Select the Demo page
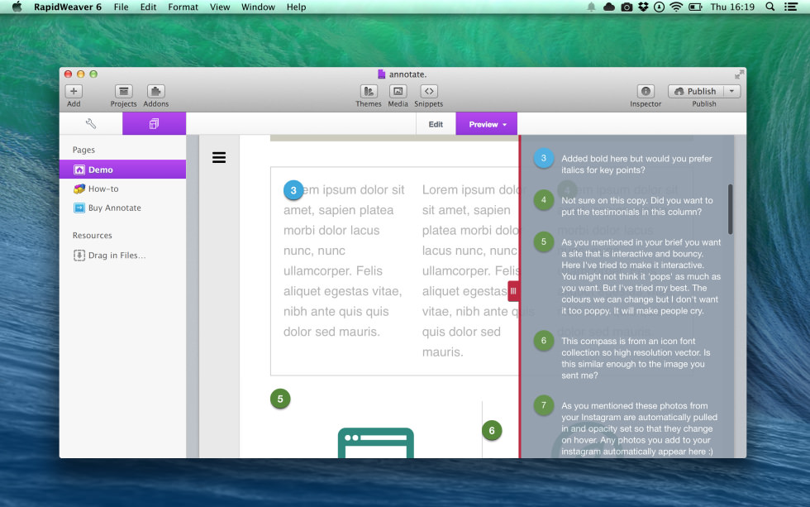This screenshot has width=810, height=507. (x=122, y=170)
